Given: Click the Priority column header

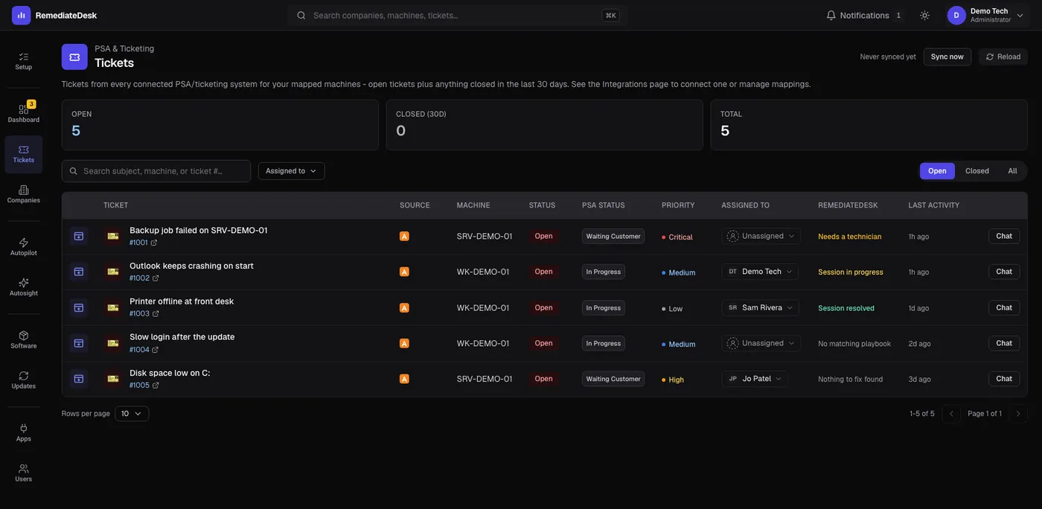Looking at the screenshot, I should pyautogui.click(x=678, y=205).
